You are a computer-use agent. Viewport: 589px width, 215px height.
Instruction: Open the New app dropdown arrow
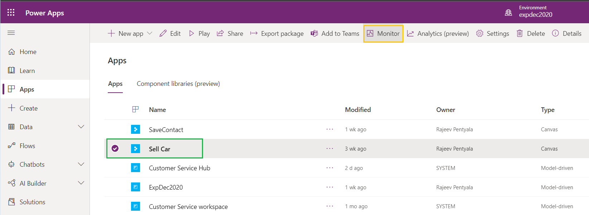click(x=150, y=33)
